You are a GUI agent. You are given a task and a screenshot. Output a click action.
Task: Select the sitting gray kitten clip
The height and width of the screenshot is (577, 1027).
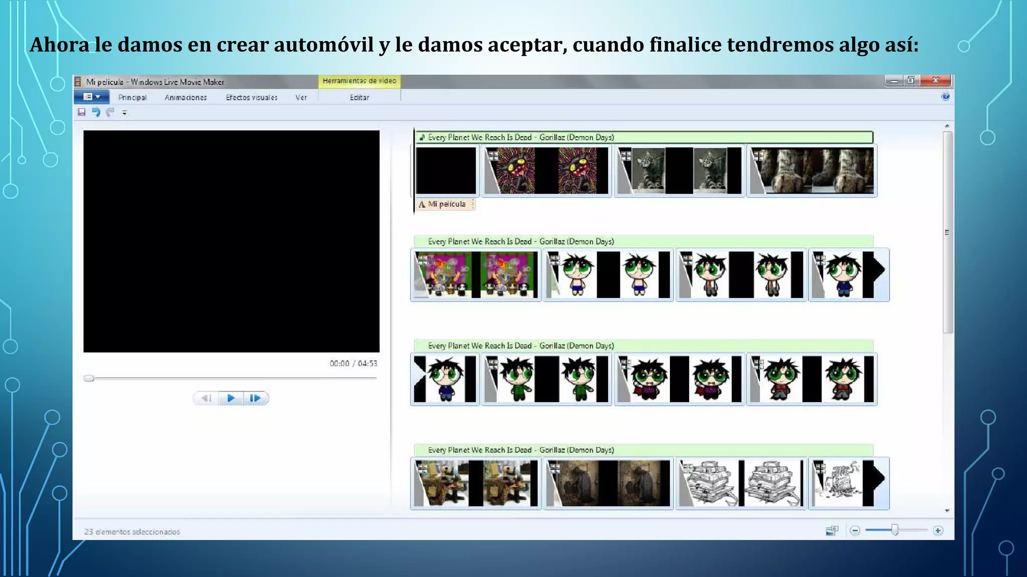coord(679,170)
